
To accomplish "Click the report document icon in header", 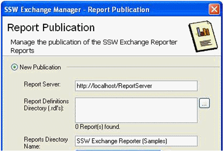I will pyautogui.click(x=203, y=36).
